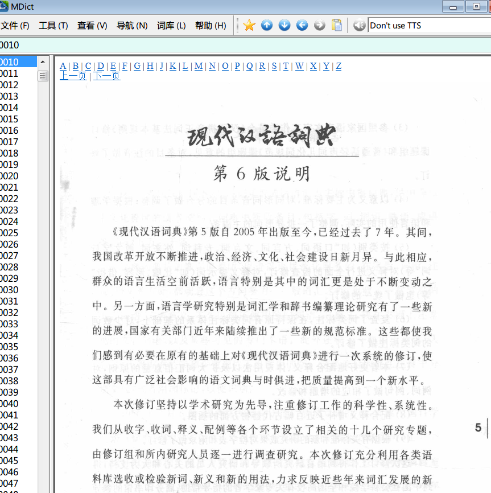Follow the letter D index link

coord(101,66)
